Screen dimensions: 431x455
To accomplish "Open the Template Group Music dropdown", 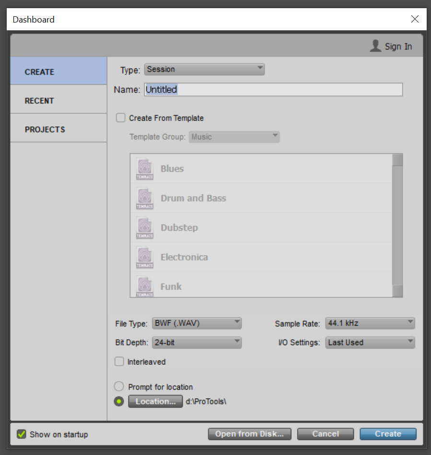I will (x=234, y=137).
